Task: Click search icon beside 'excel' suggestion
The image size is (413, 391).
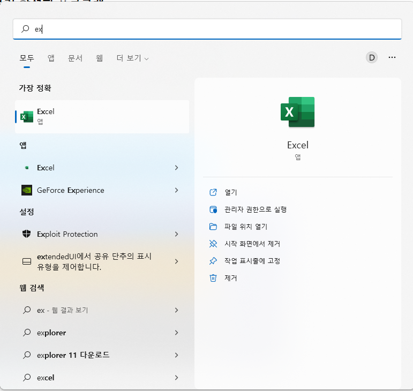Action: pyautogui.click(x=27, y=377)
